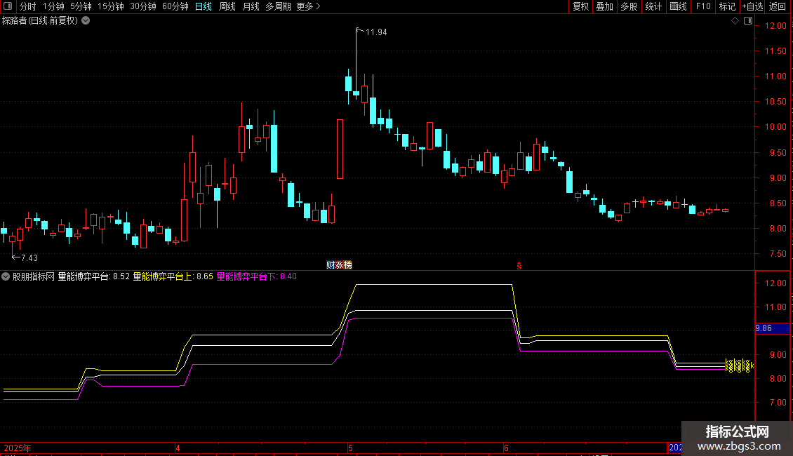The image size is (793, 456).
Task: Select the 30分钟 period
Action: tap(143, 6)
